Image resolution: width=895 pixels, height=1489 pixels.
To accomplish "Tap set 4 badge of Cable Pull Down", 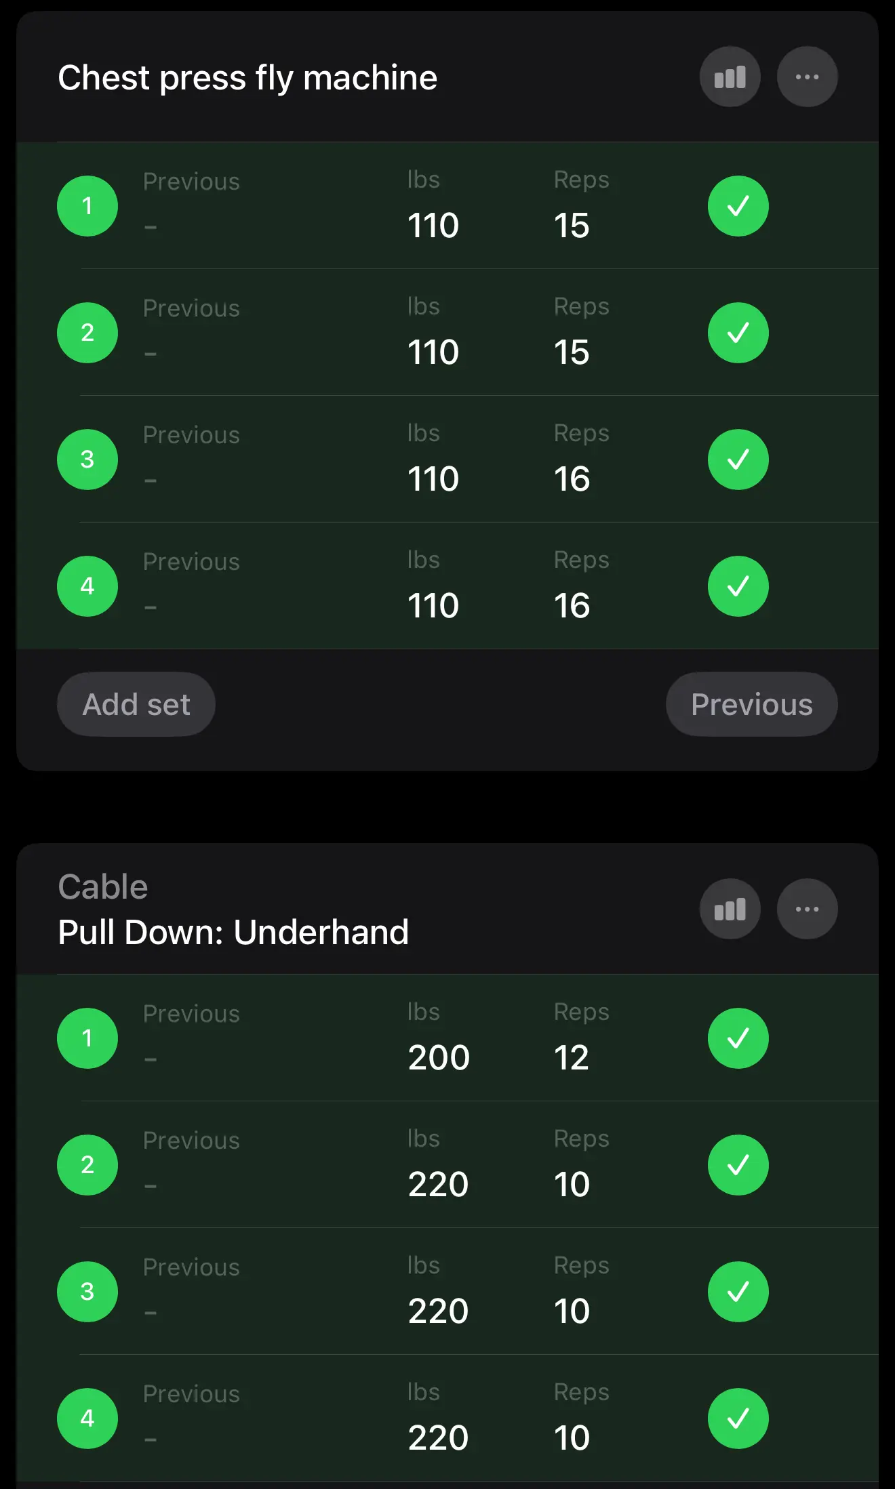I will (87, 1419).
